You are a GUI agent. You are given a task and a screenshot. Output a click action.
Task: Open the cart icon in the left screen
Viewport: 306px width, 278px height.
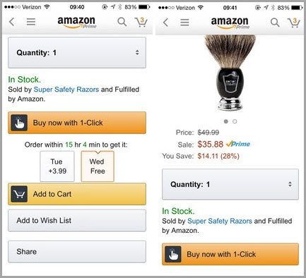point(141,22)
